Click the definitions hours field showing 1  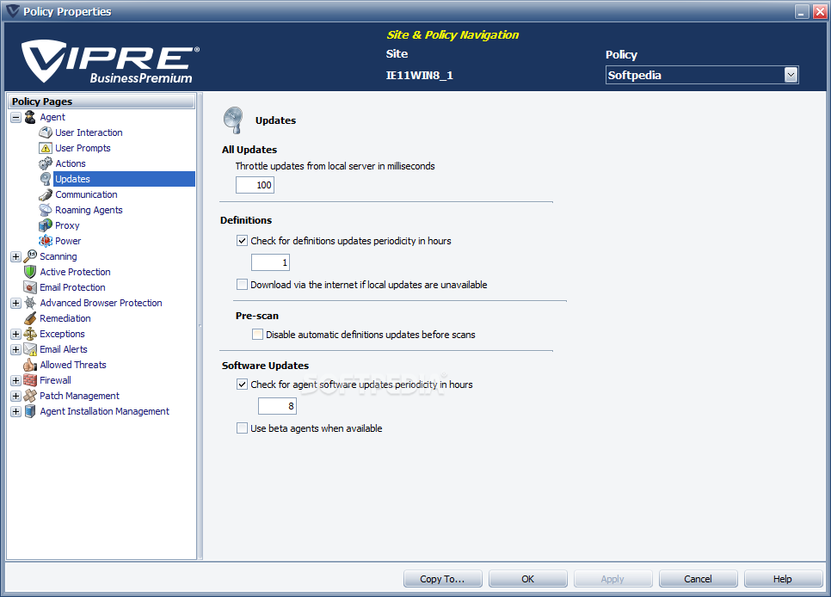270,262
